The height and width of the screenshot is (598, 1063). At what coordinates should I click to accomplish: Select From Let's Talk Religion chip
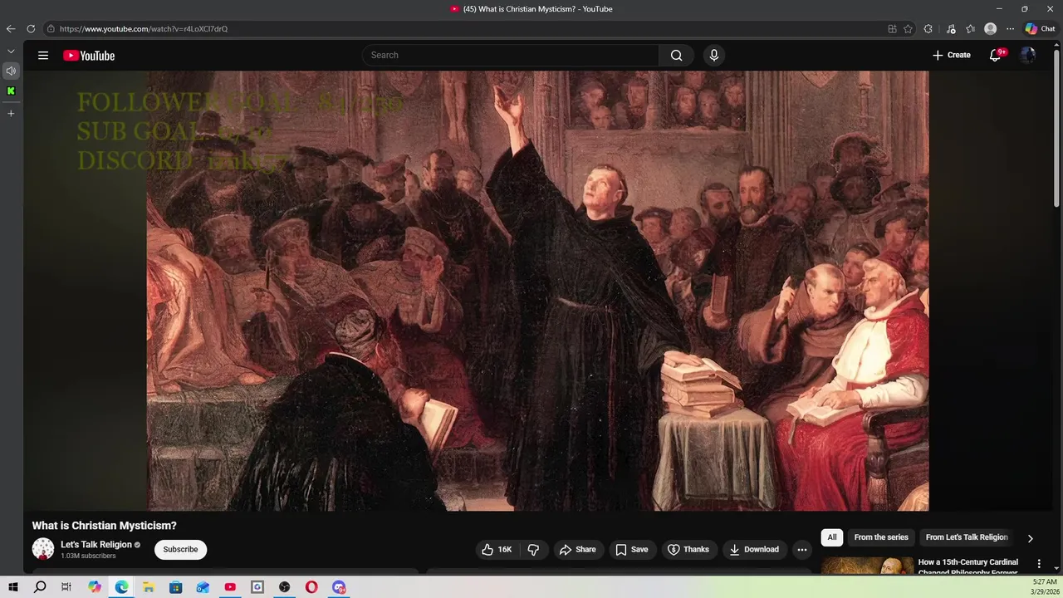point(967,537)
